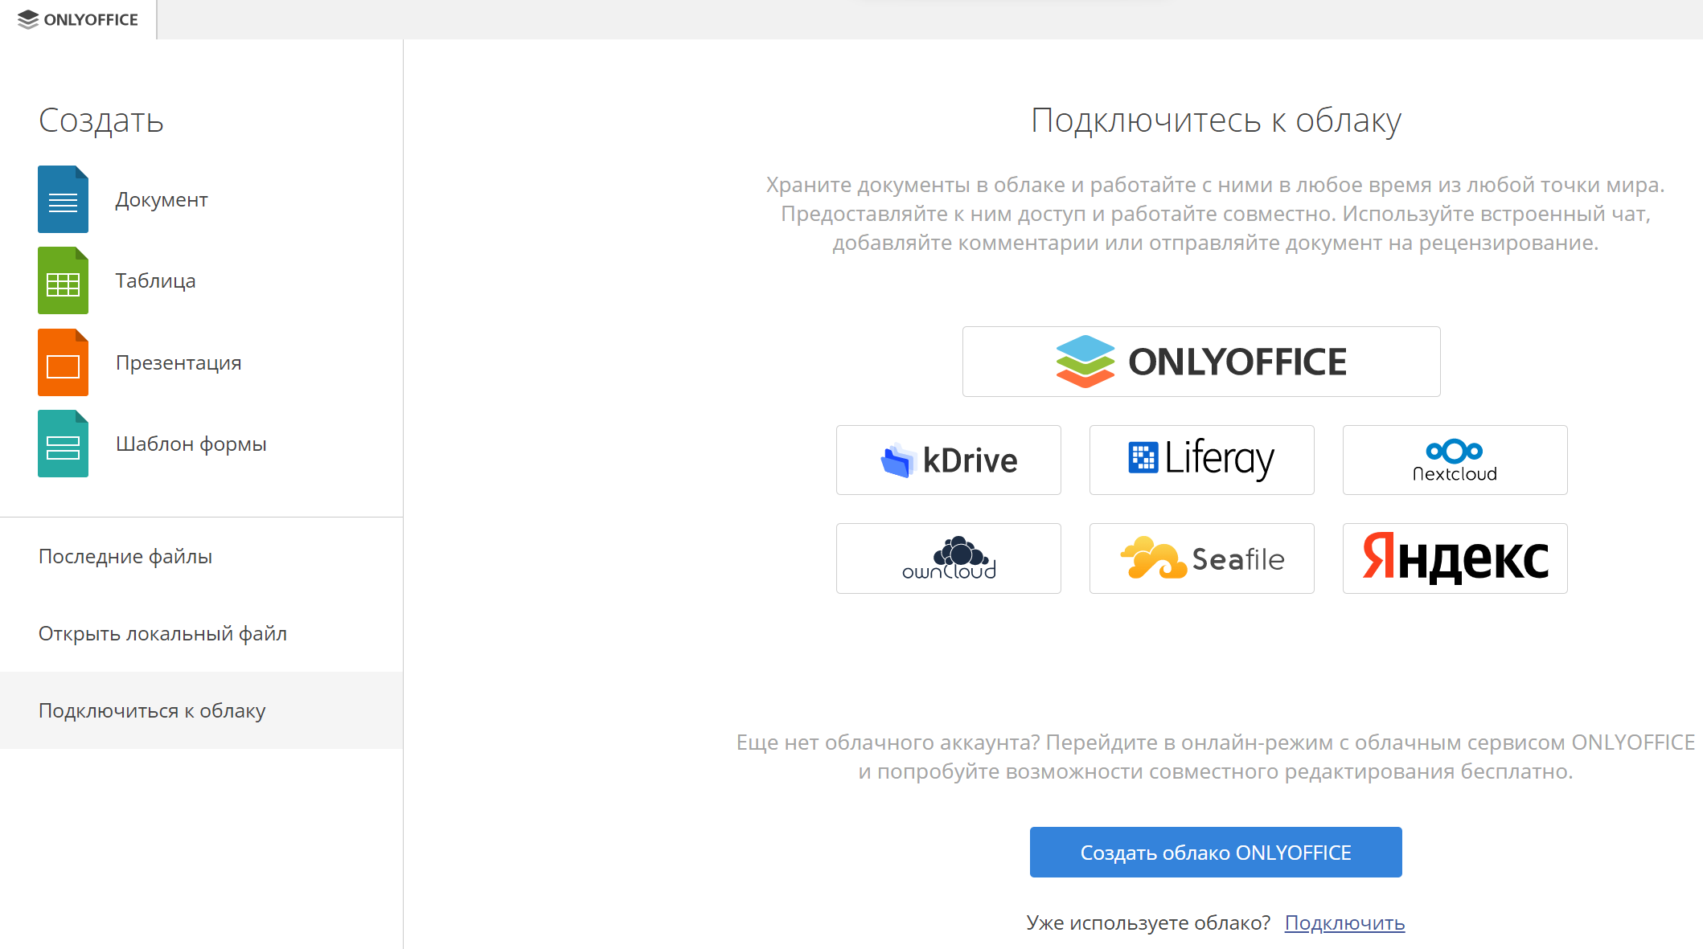This screenshot has height=949, width=1703.
Task: Create a new Шаблон формы
Action: [x=191, y=444]
